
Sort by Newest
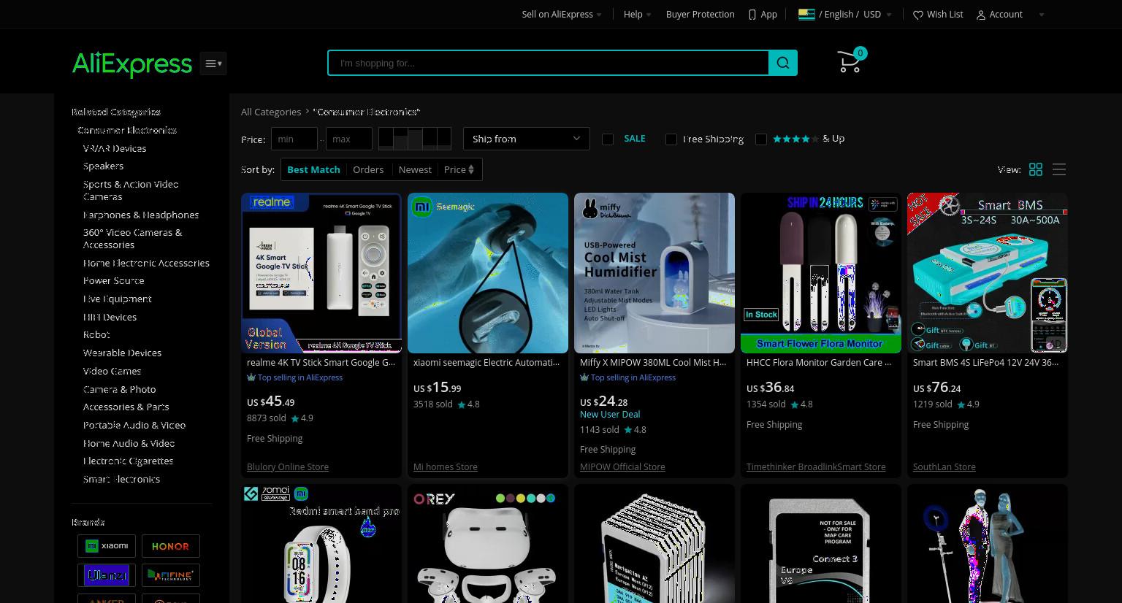coord(415,169)
